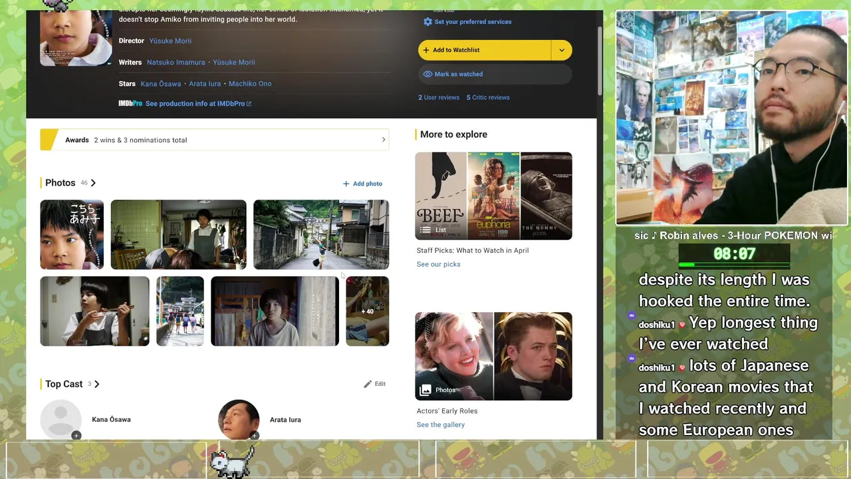Open the 5 Critic reviews link
The image size is (851, 479).
coord(488,97)
